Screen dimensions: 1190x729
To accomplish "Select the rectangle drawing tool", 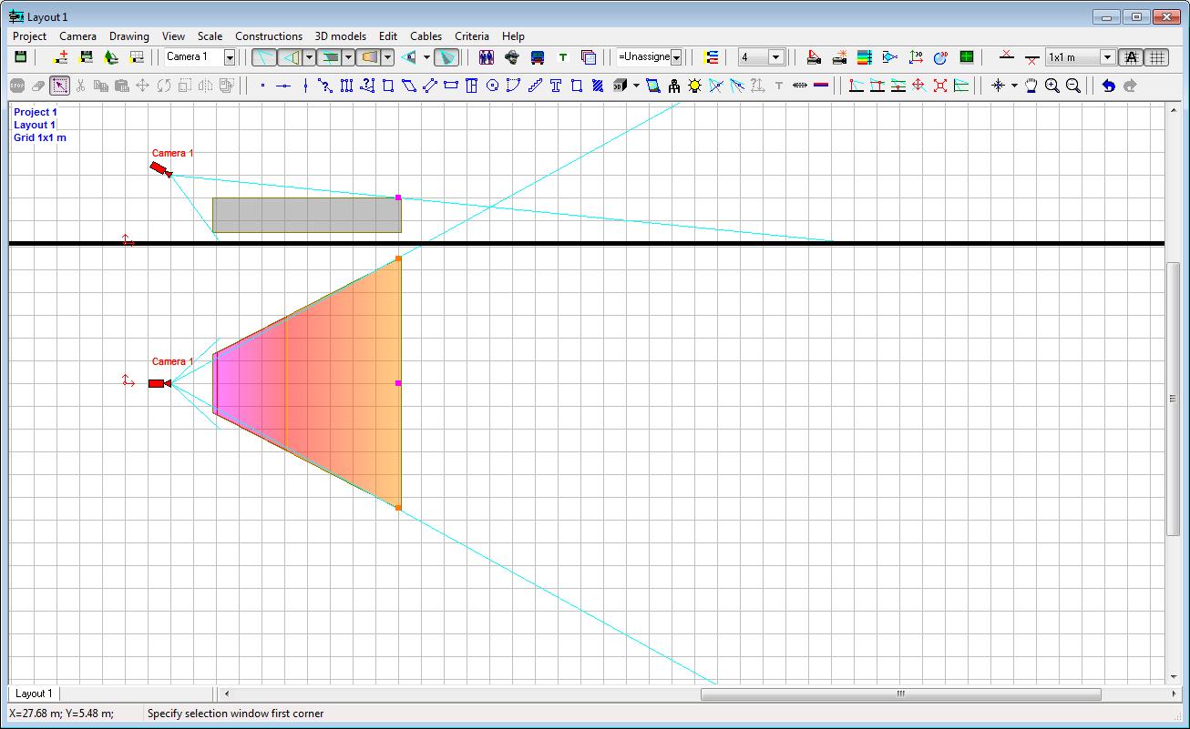I will (x=387, y=86).
